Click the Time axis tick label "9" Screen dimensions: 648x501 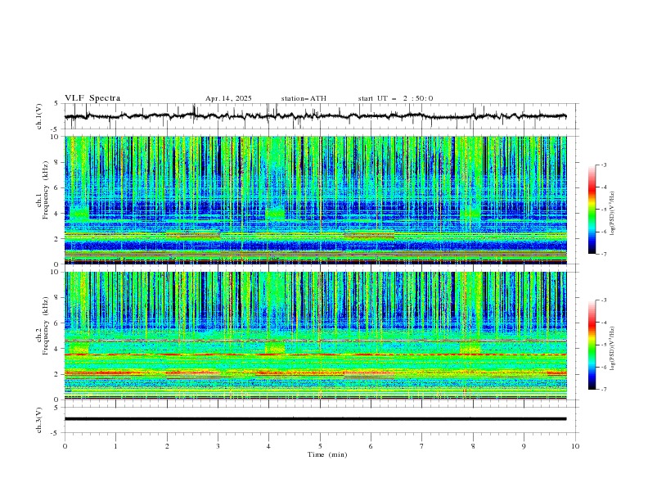(x=524, y=446)
